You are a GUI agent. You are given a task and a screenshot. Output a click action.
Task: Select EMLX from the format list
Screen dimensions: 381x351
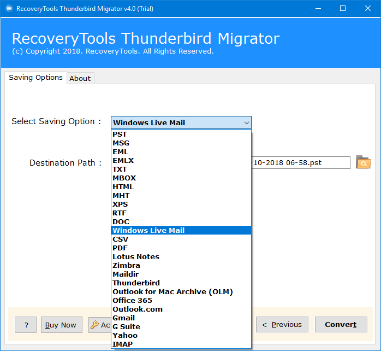(181, 161)
